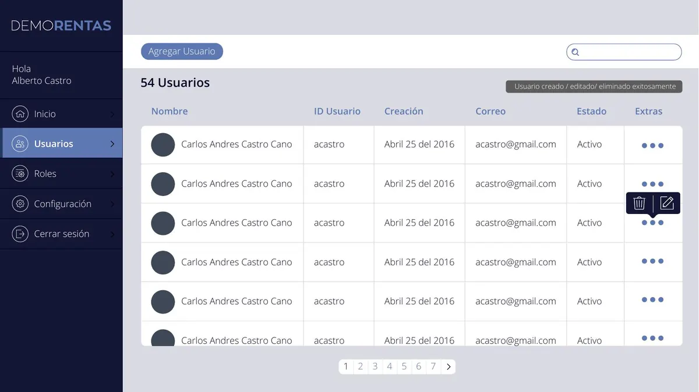Click the avatar circle in second user row
The width and height of the screenshot is (699, 392).
tap(163, 184)
